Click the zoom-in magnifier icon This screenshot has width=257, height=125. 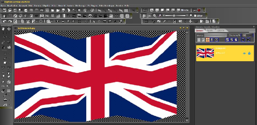coord(155,15)
